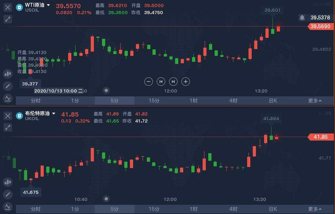This screenshot has width=335, height=214.
Task: Click the price alert bell icon
Action: pyautogui.click(x=302, y=18)
